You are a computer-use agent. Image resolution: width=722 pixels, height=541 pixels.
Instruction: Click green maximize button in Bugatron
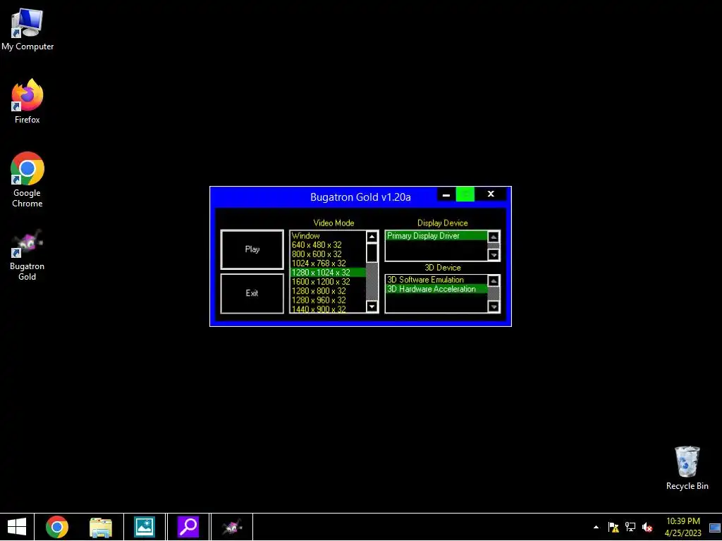[x=465, y=194]
